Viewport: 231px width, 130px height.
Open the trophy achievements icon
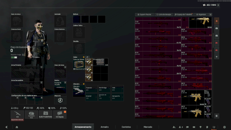click(200, 127)
